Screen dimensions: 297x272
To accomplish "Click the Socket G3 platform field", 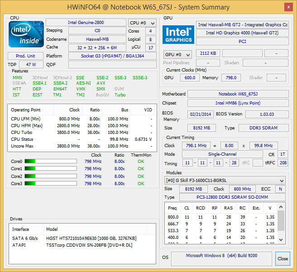I will coord(113,56).
